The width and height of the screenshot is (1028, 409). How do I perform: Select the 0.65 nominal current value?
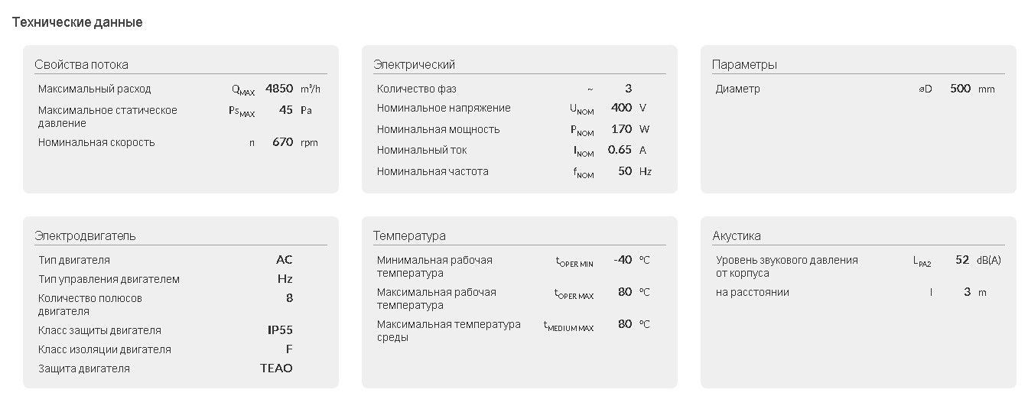620,150
